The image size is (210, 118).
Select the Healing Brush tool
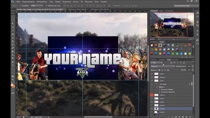(x=13, y=34)
